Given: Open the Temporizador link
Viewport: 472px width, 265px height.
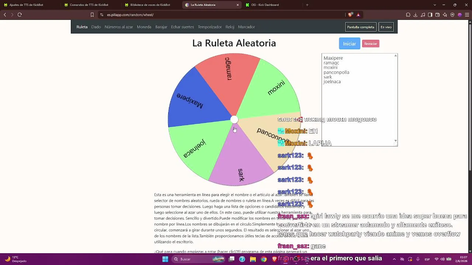Looking at the screenshot, I should click(210, 27).
